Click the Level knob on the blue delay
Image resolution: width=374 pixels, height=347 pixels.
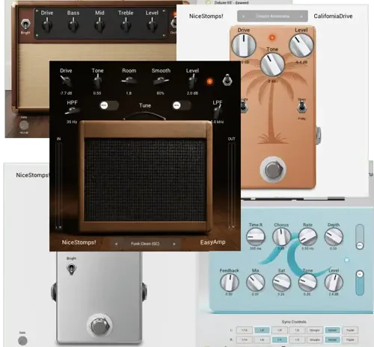click(x=334, y=283)
